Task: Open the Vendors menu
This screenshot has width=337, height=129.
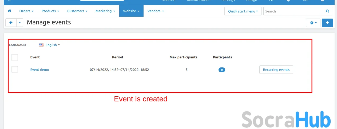Action: (156, 11)
